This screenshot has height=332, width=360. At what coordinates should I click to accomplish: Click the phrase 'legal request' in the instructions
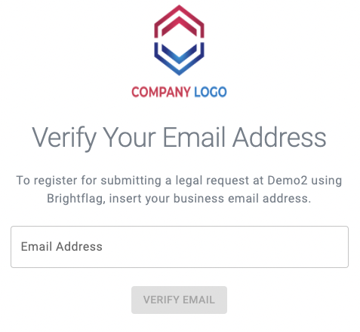(212, 181)
